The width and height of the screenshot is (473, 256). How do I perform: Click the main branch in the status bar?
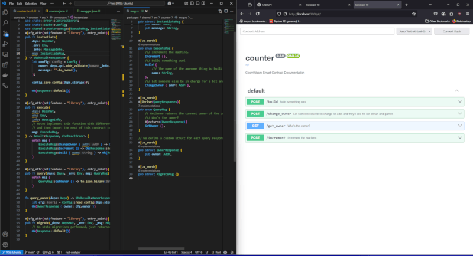30,252
